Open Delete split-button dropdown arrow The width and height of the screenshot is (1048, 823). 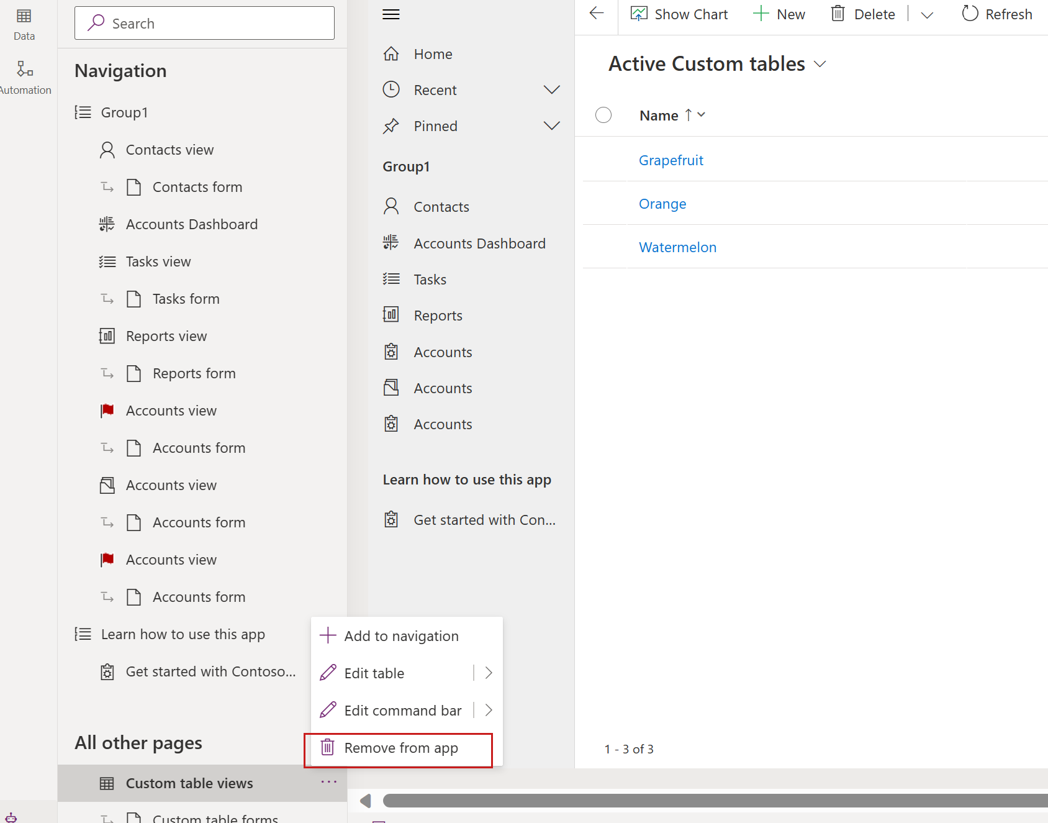pyautogui.click(x=927, y=15)
